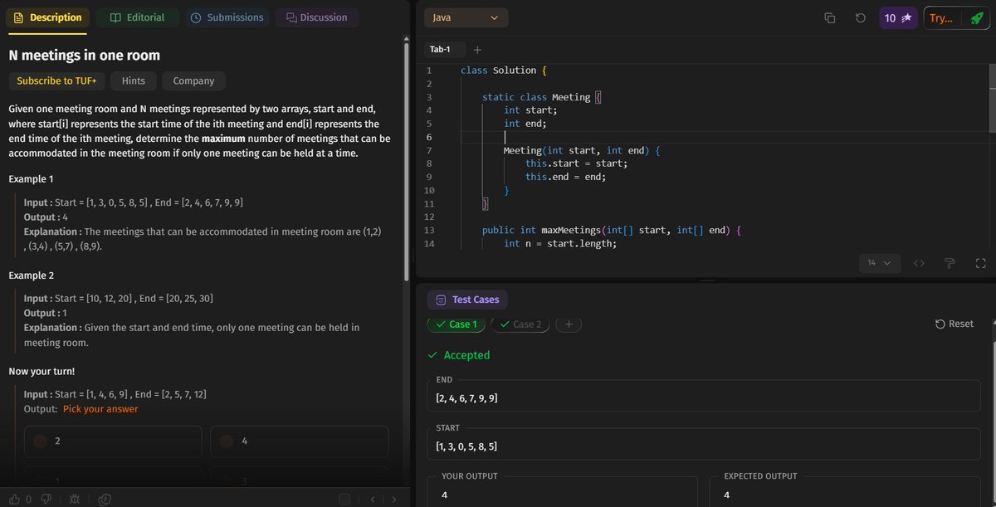Click the 'class Solution {' line

pos(504,71)
